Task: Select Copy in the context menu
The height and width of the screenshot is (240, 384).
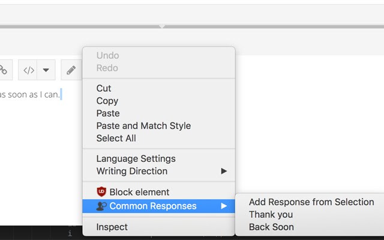Action: [x=107, y=101]
